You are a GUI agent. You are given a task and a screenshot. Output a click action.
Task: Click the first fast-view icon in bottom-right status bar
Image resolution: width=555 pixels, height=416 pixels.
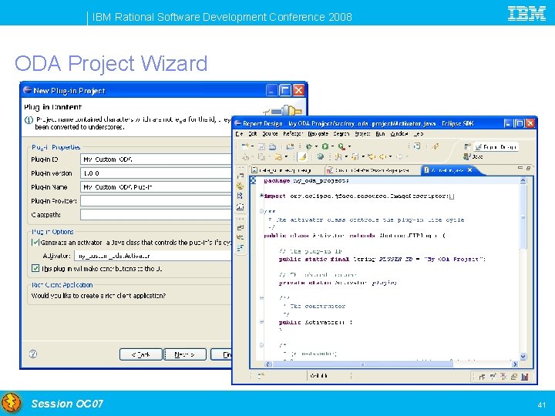tap(482, 377)
